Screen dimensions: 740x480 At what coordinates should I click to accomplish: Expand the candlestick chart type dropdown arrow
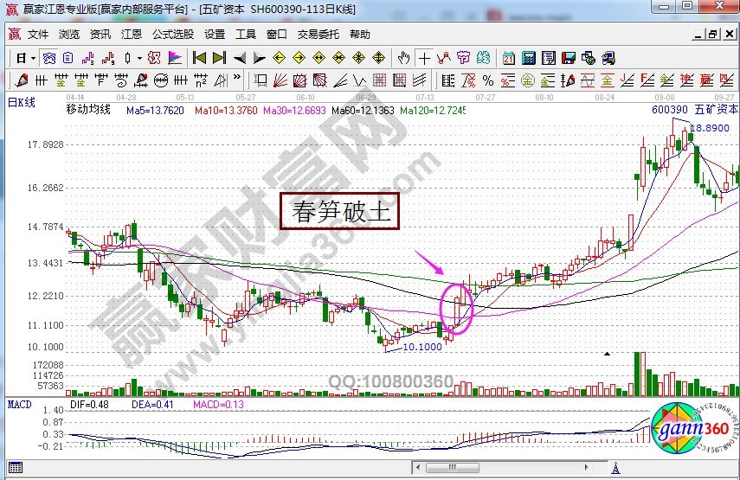pos(139,59)
